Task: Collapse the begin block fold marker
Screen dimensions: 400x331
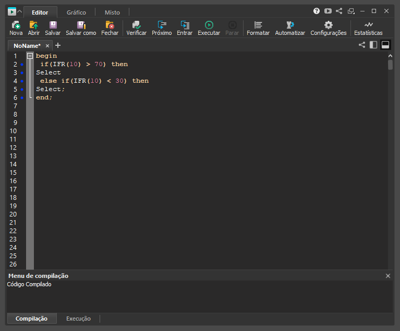Action: point(30,56)
